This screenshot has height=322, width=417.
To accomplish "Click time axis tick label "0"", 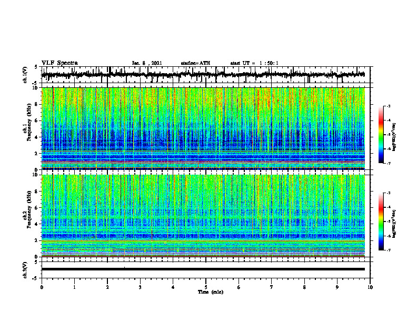I will pos(42,287).
